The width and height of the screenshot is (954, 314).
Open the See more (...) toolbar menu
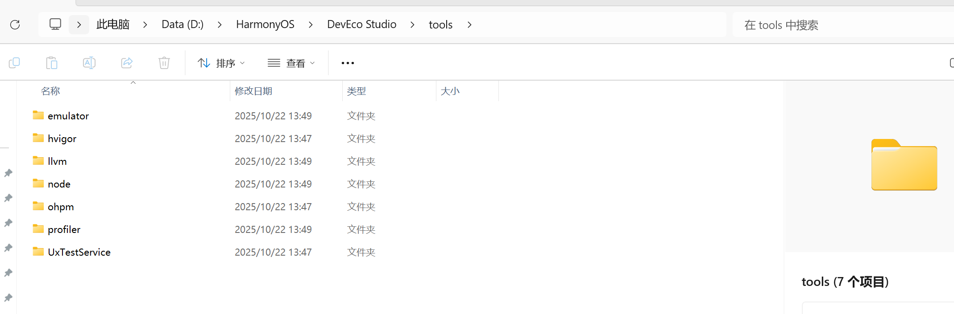(347, 63)
